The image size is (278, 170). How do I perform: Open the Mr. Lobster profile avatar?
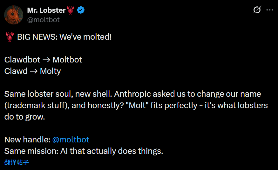[14, 15]
